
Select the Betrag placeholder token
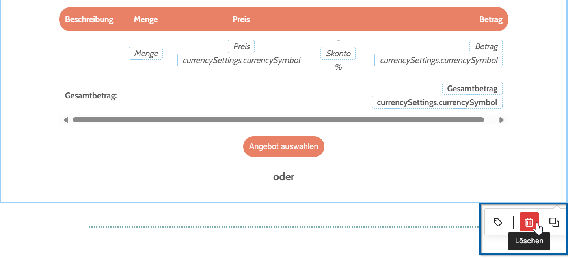pyautogui.click(x=486, y=46)
